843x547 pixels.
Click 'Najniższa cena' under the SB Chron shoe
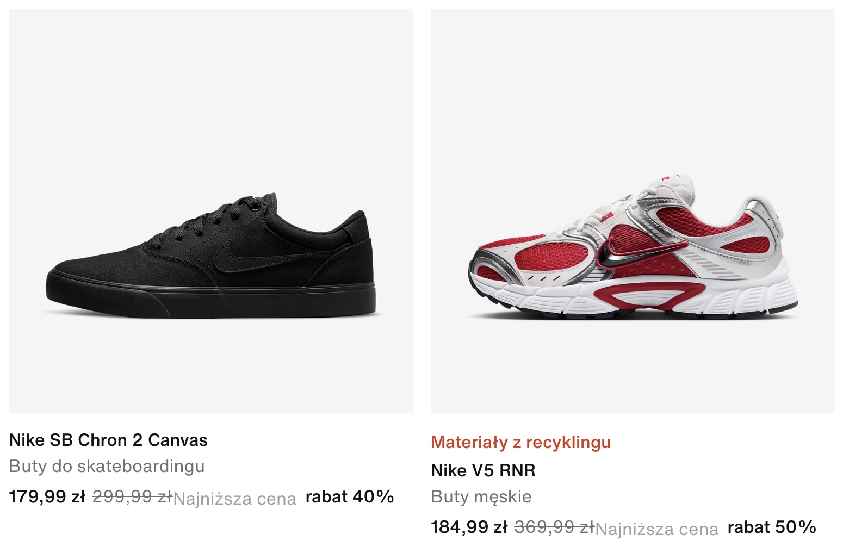point(235,499)
